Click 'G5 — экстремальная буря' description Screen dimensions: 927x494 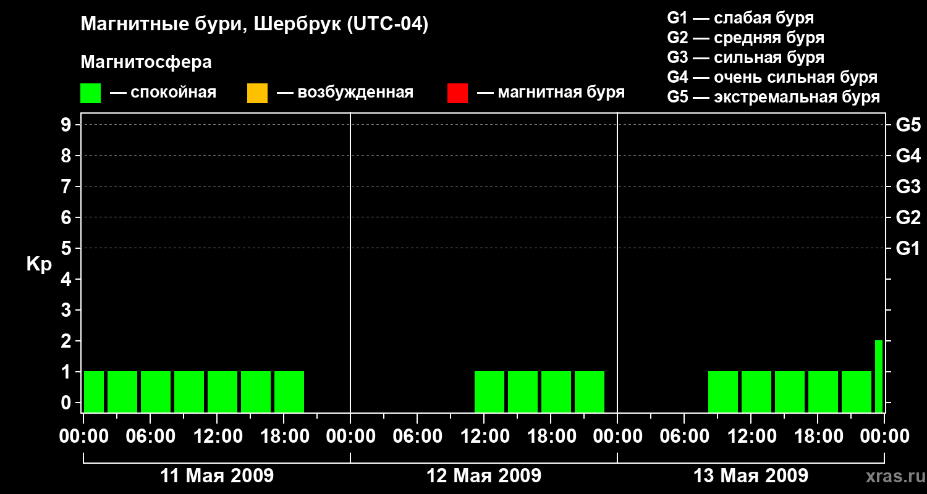(773, 97)
